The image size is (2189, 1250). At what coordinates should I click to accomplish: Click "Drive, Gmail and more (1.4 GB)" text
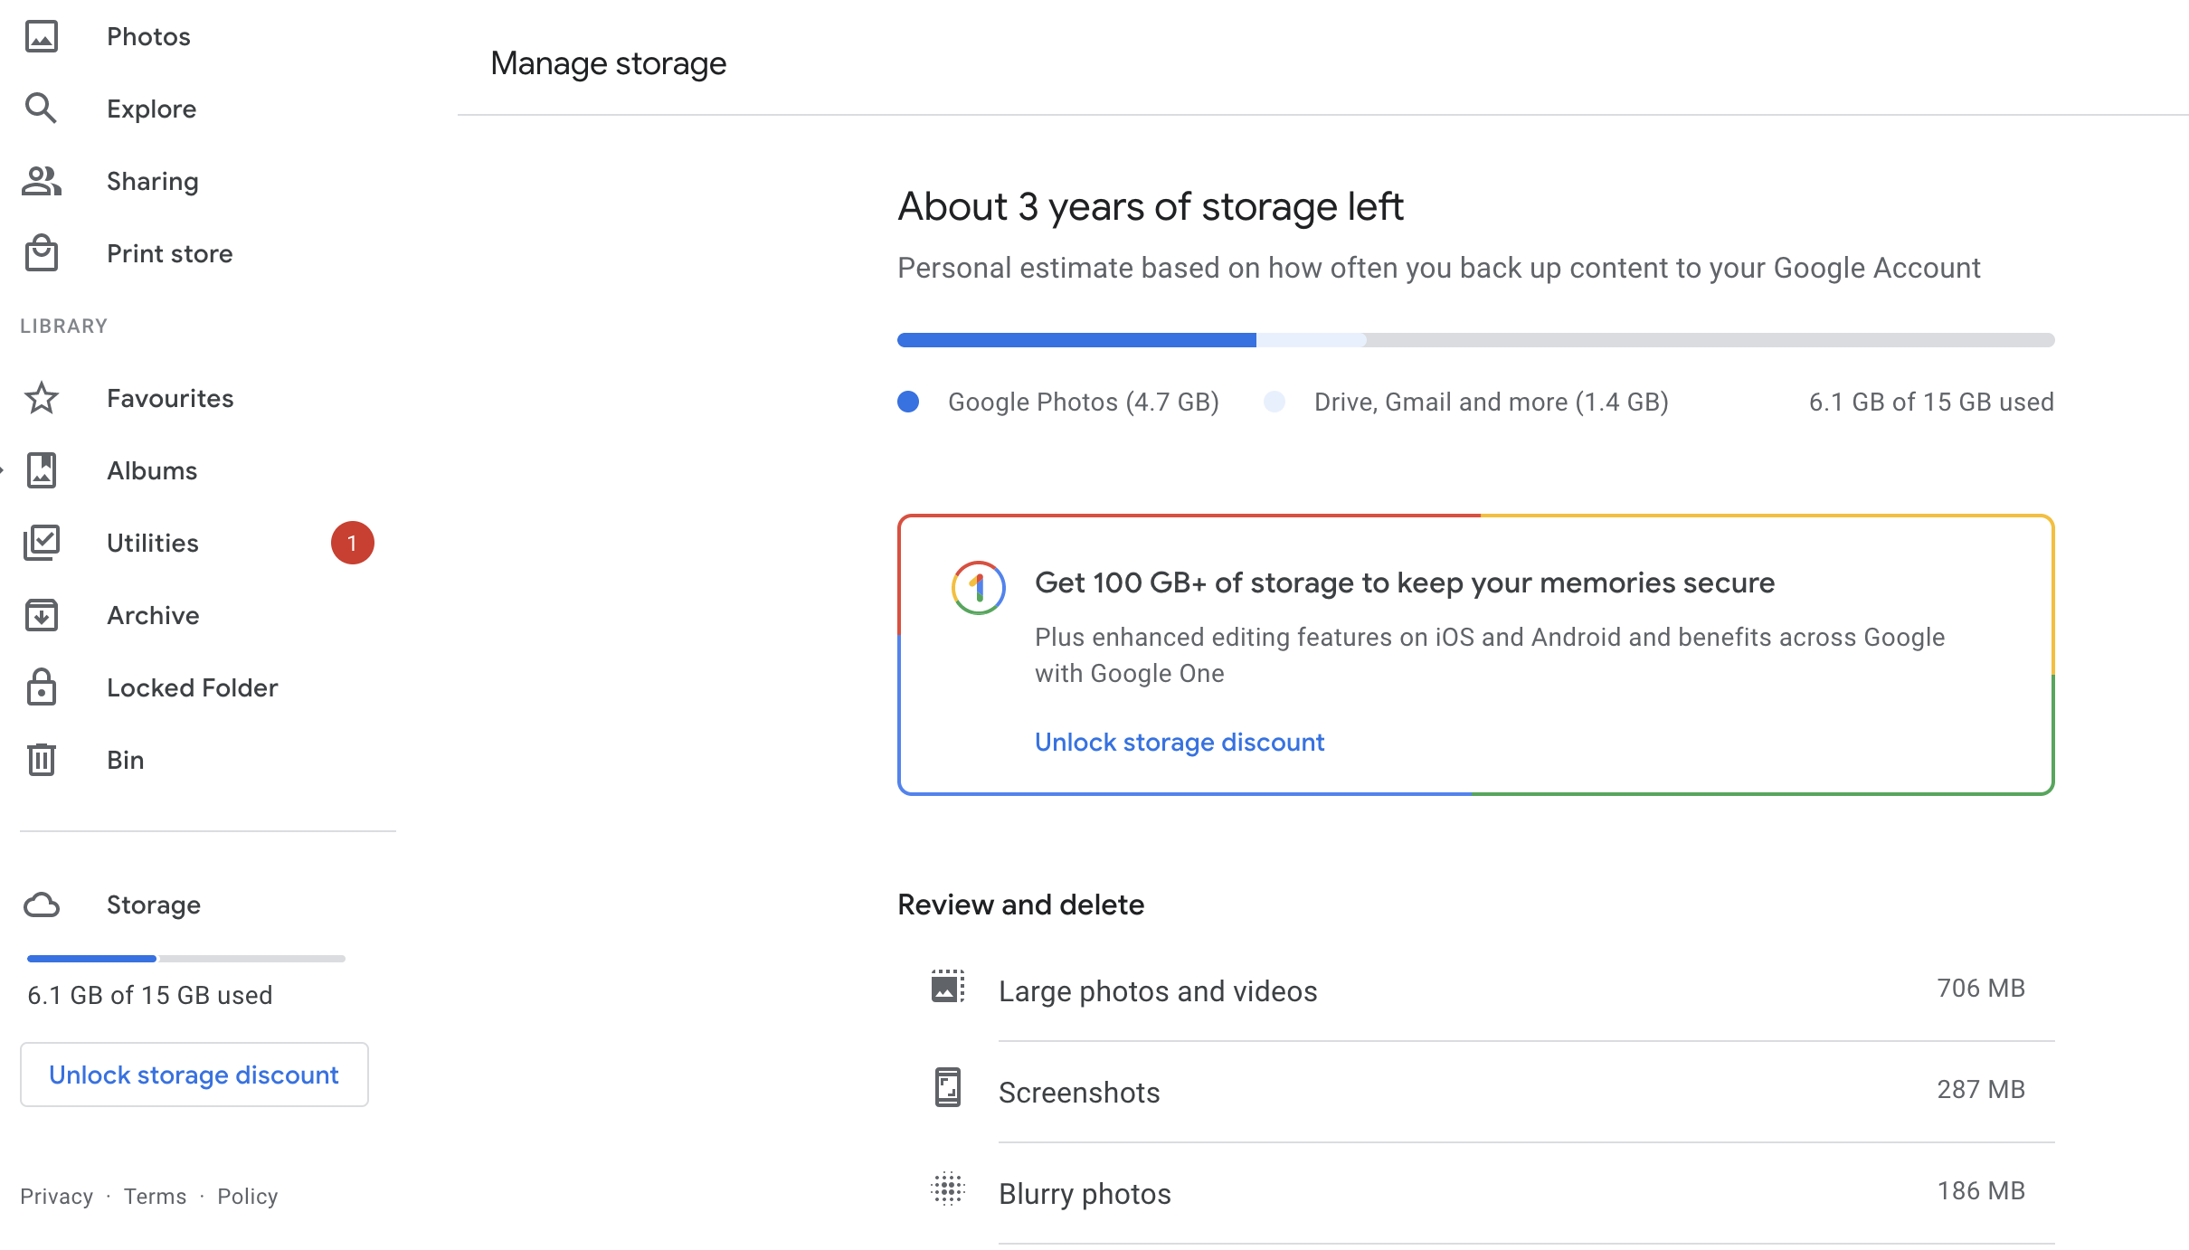click(x=1492, y=402)
